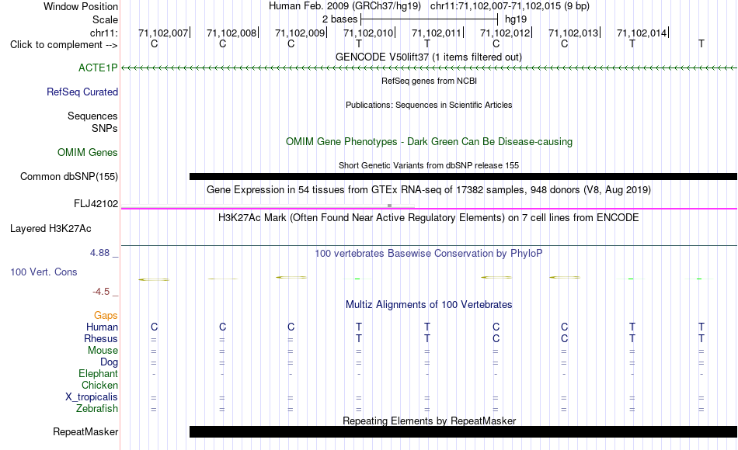The height and width of the screenshot is (450, 738).
Task: Click the Sequences track label
Action: [x=92, y=116]
